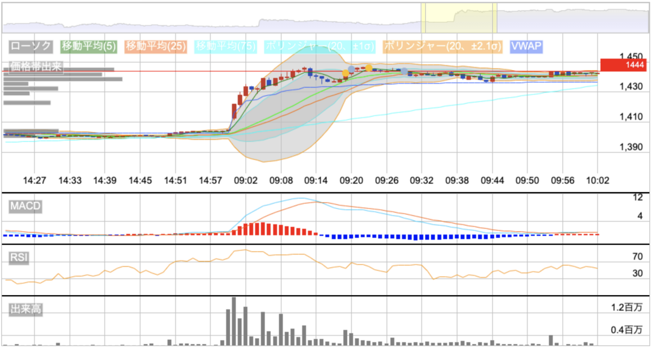Image resolution: width=652 pixels, height=348 pixels.
Task: Click the 1.2百万 volume scale label
Action: tap(628, 307)
